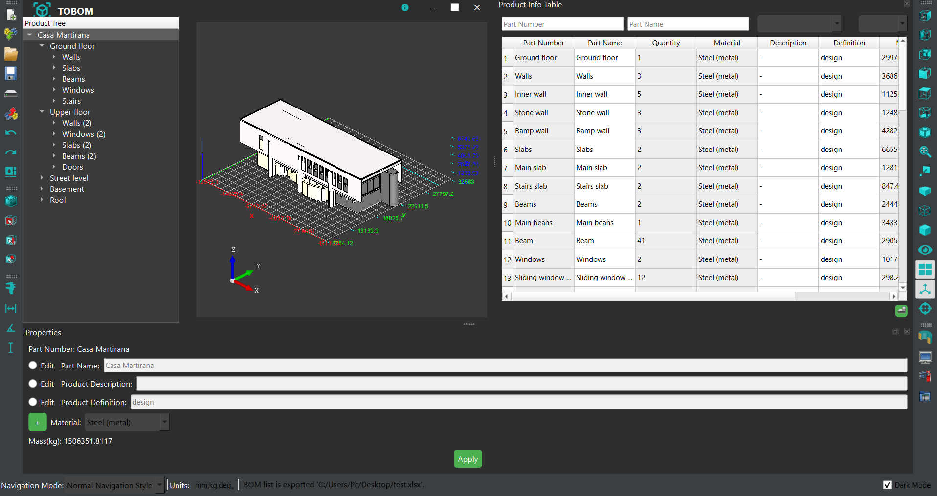Click the open folder icon
The height and width of the screenshot is (496, 937).
(11, 54)
